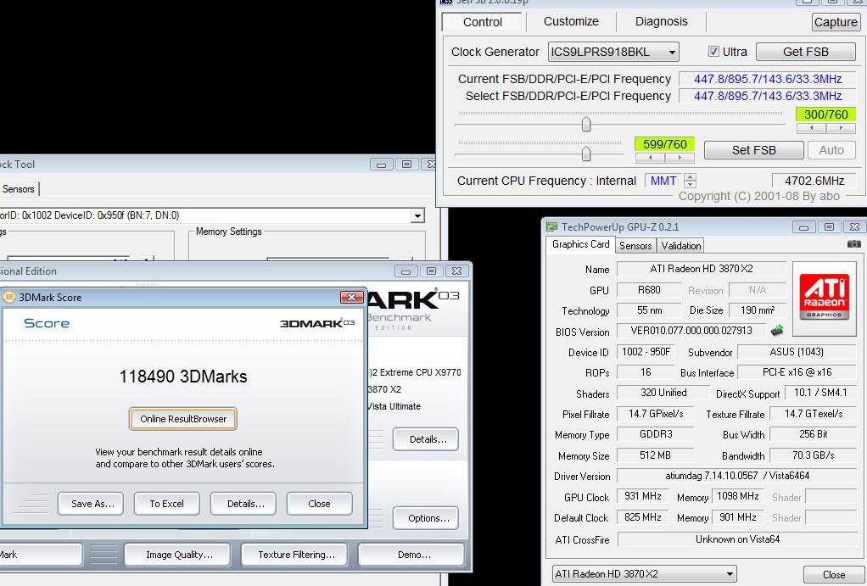This screenshot has width=867, height=586.
Task: Click GPU-Z screenshot camera icon
Action: pos(853,243)
